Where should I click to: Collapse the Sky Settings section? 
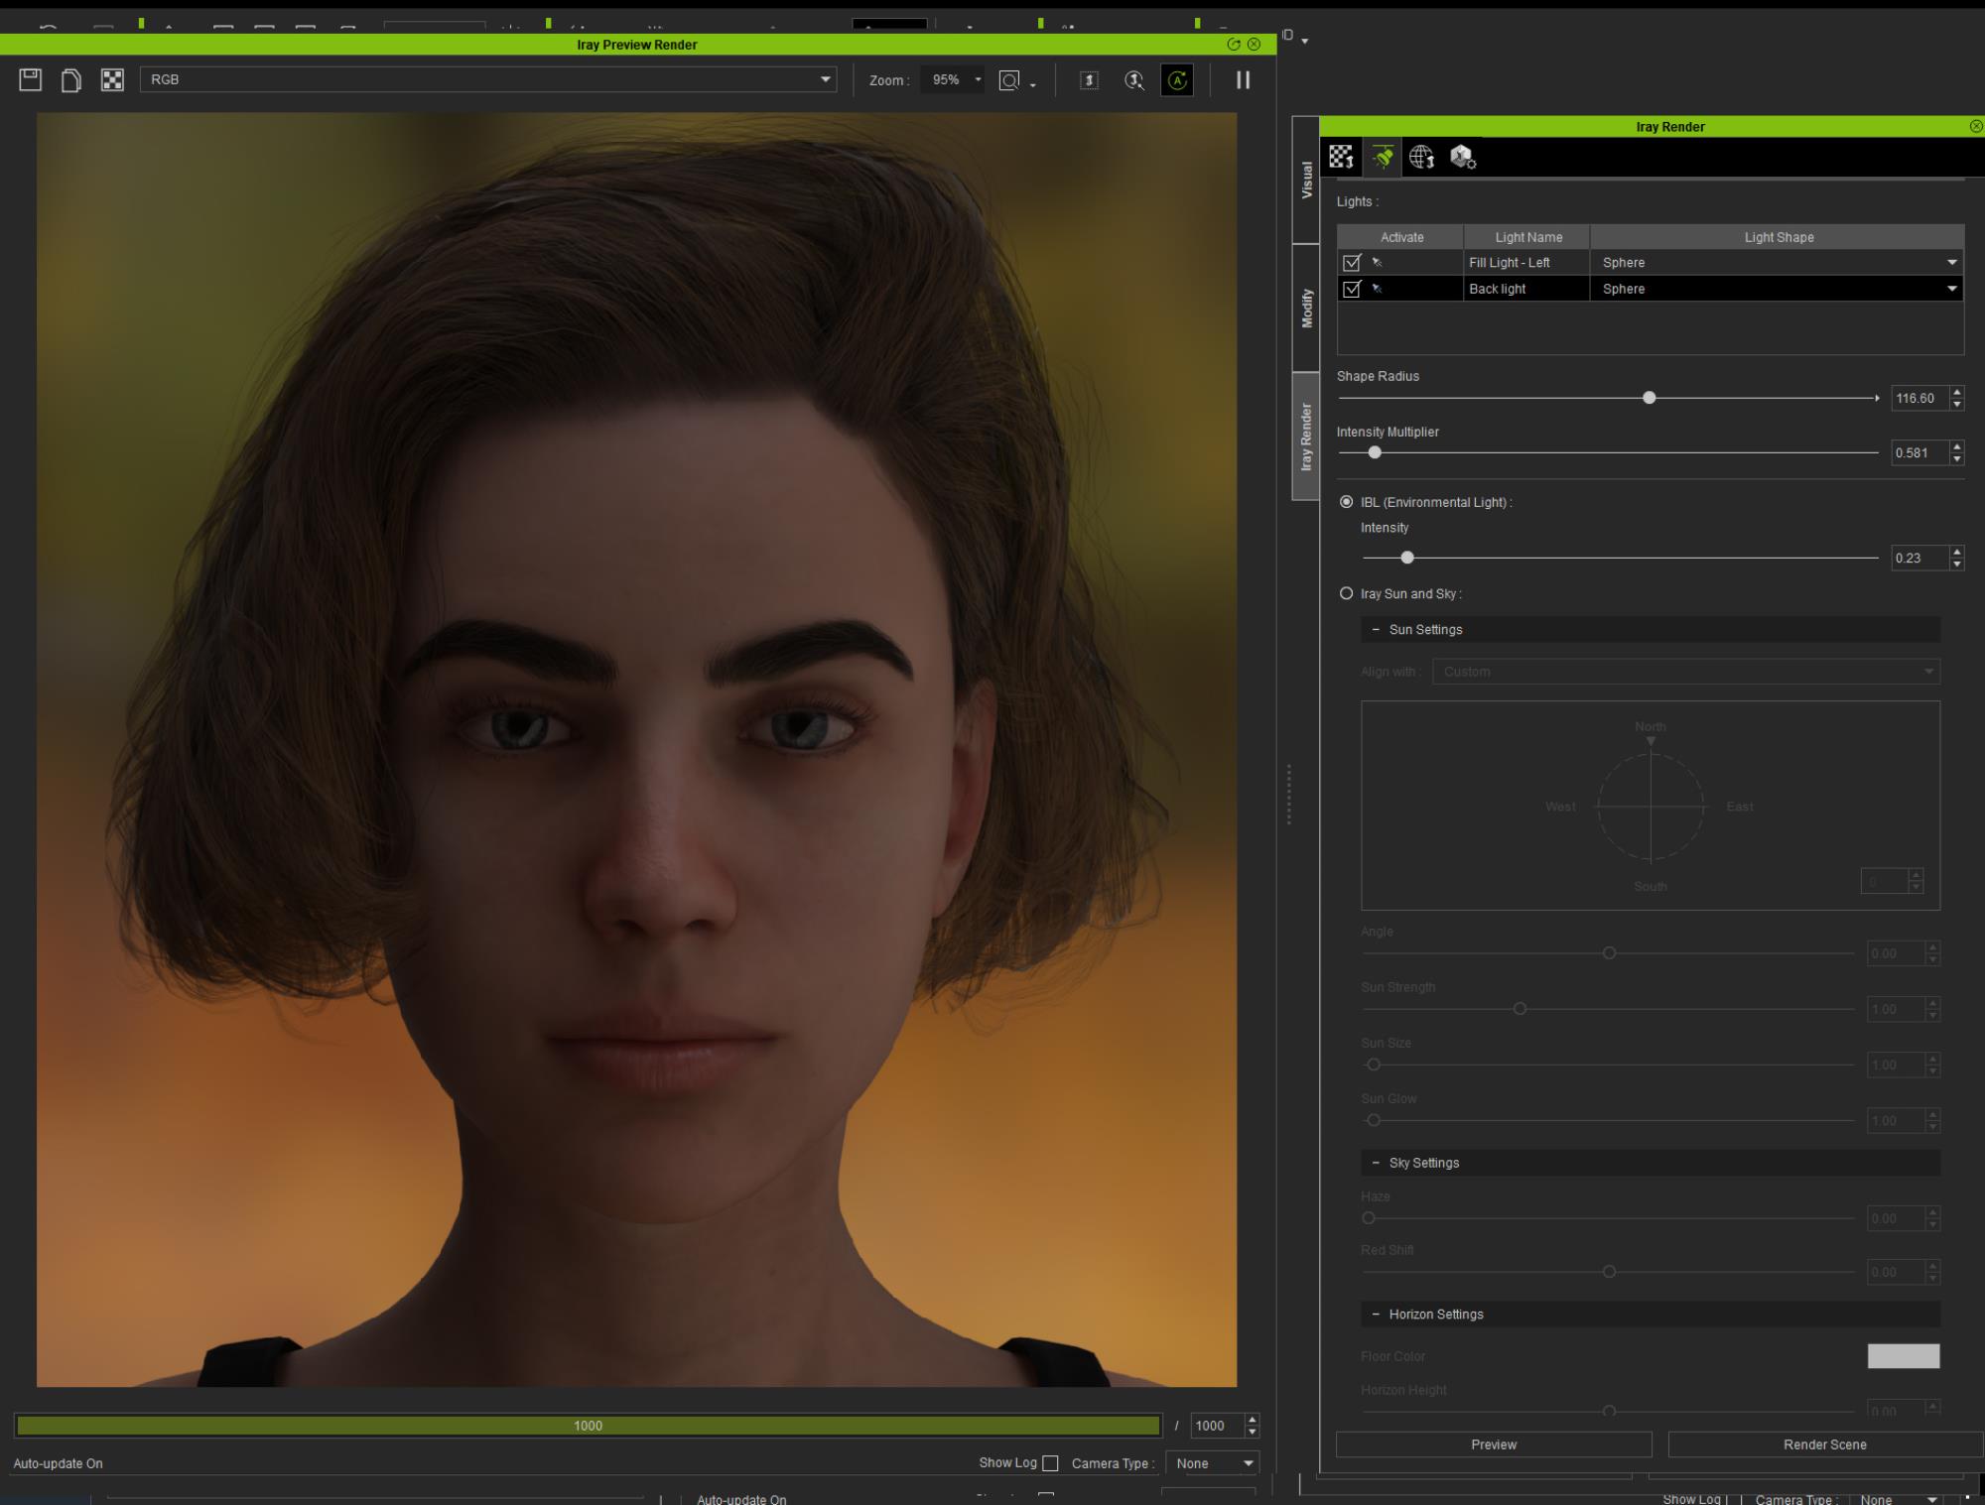1376,1163
